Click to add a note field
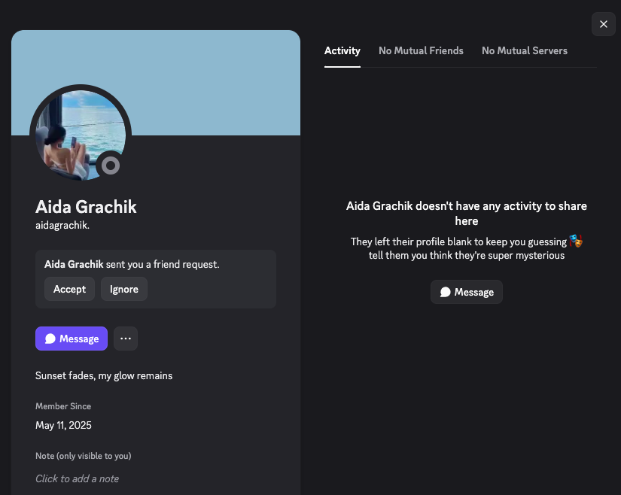 point(78,478)
